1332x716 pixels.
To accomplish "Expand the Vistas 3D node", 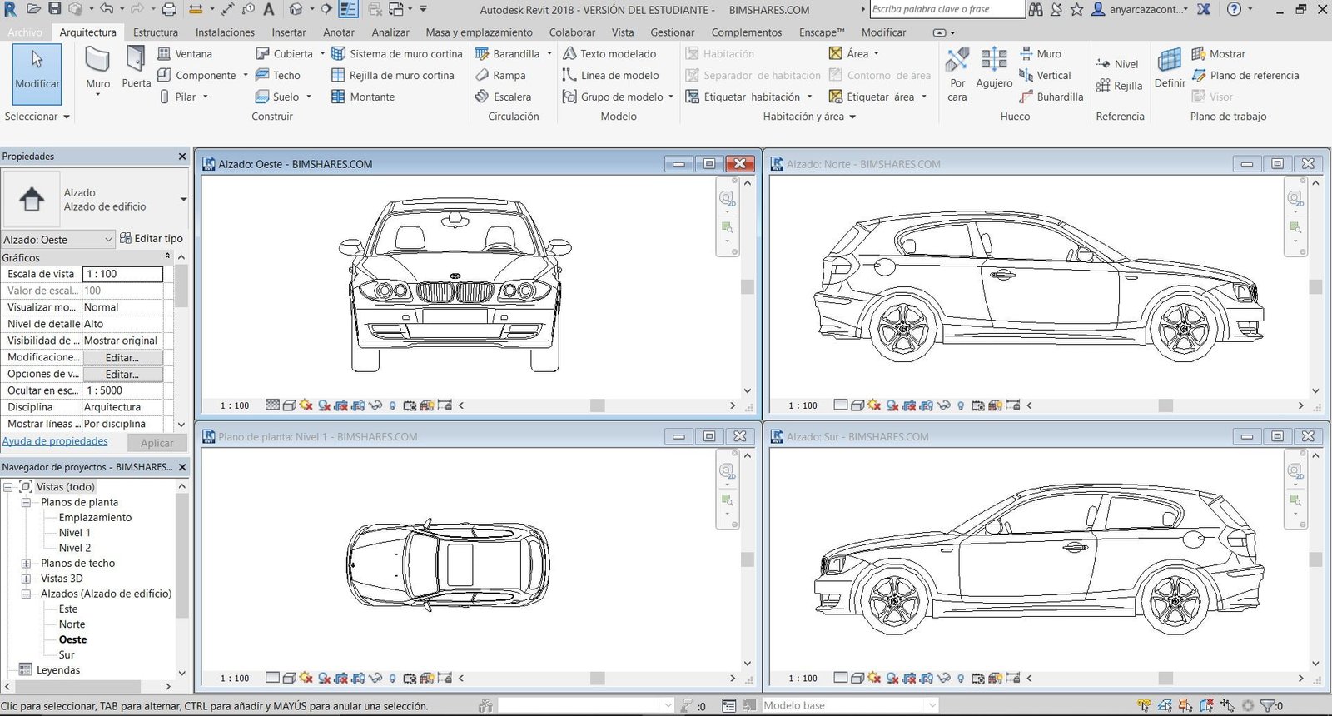I will [26, 579].
